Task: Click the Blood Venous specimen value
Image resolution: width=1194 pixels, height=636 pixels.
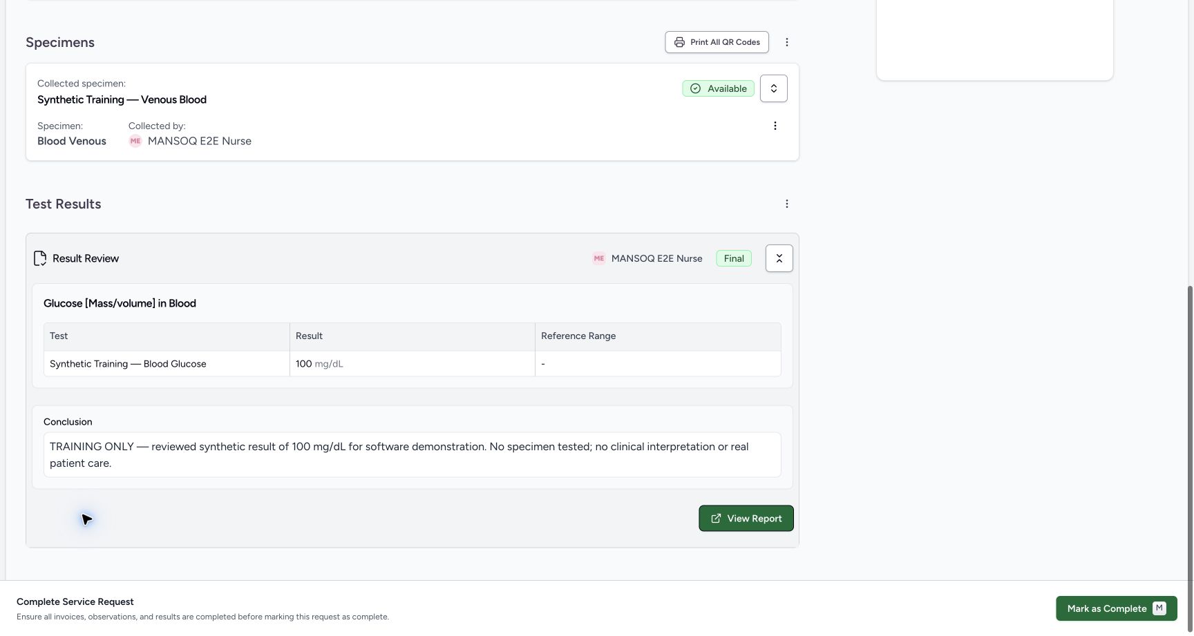Action: pyautogui.click(x=72, y=141)
